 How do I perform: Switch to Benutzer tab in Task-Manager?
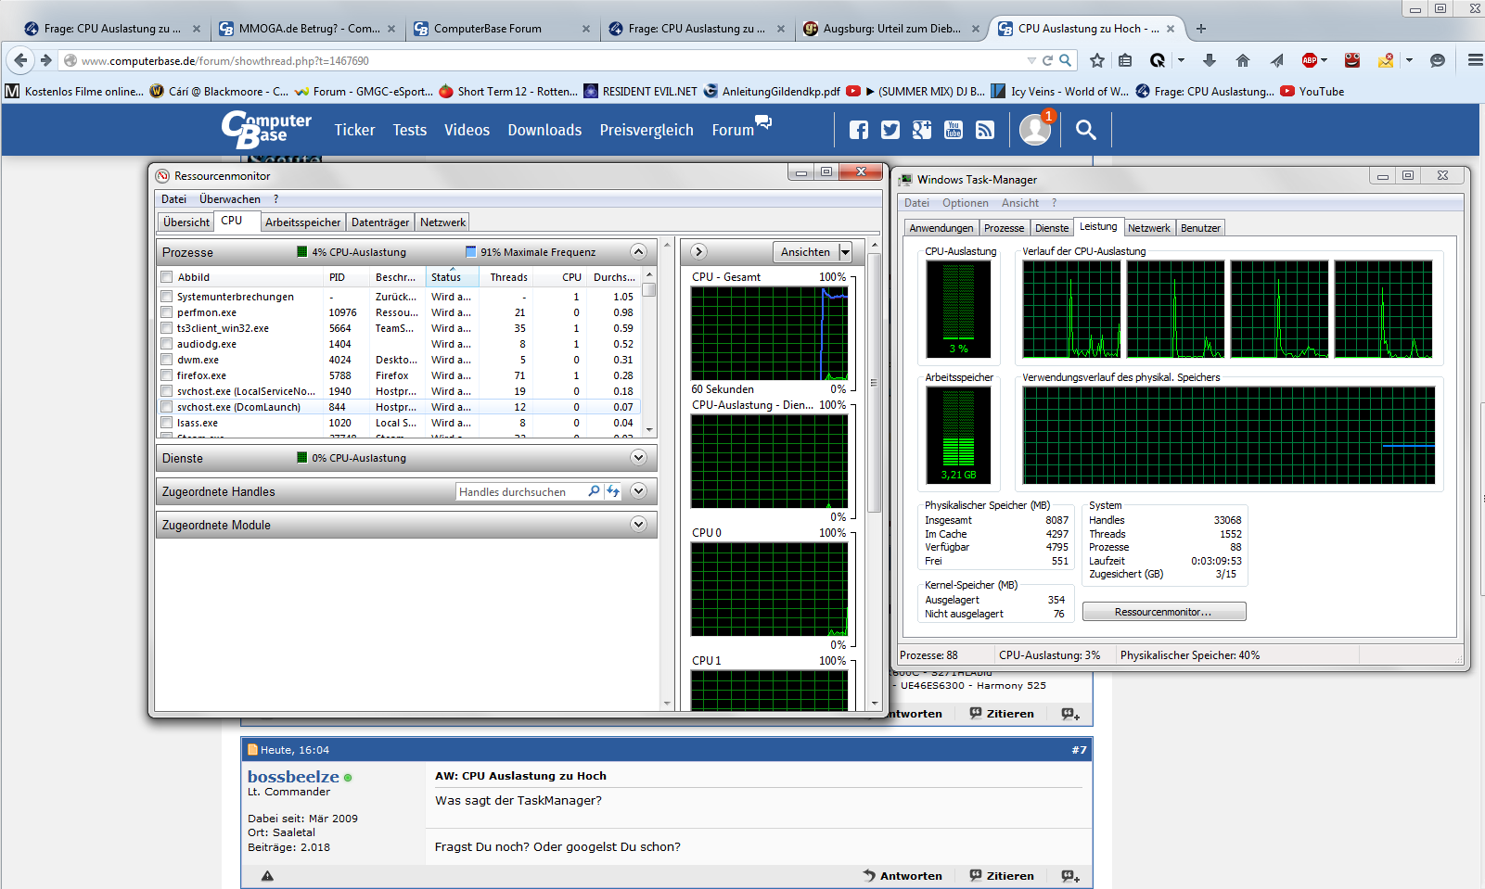[1200, 228]
